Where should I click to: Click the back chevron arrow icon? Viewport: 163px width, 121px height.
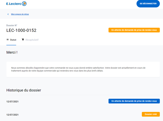point(8,14)
